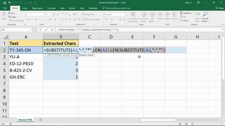Open the number format General dropdown
225x126 pixels.
(124, 14)
